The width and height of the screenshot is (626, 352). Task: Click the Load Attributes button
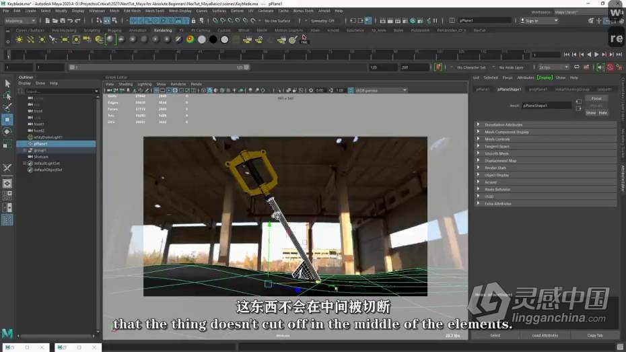click(x=545, y=336)
